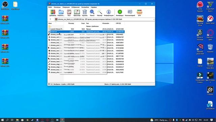
Task: Sort list by Сжат column header
Action: 83,23
